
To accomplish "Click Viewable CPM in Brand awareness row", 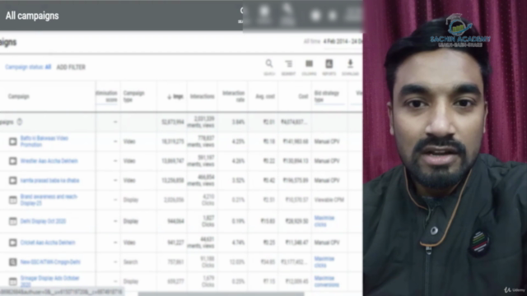I will pos(329,200).
